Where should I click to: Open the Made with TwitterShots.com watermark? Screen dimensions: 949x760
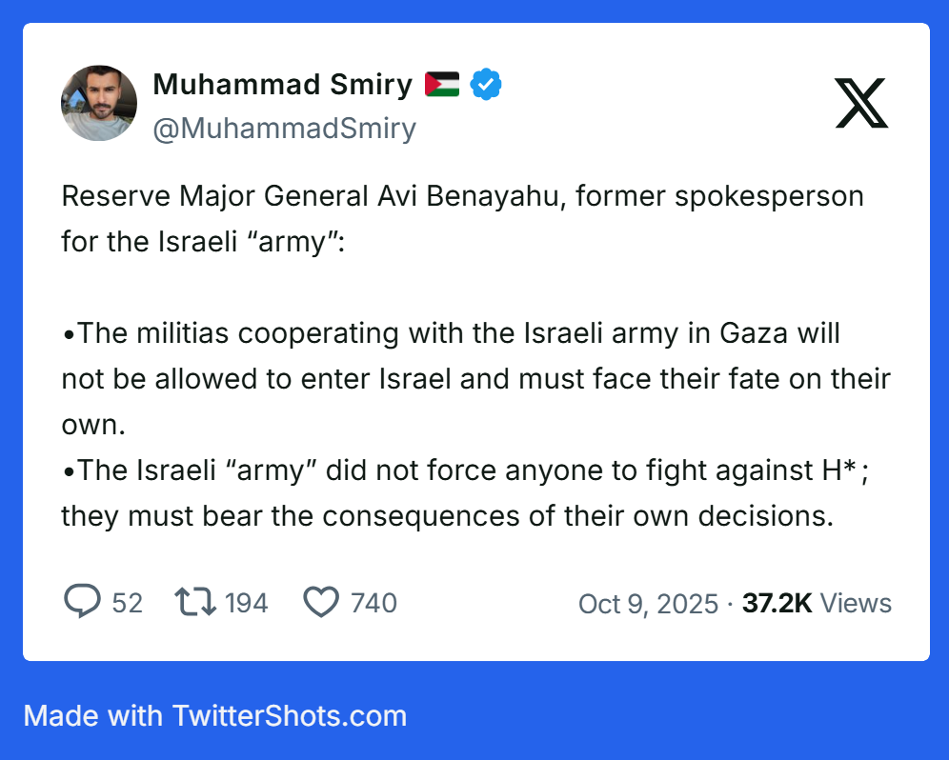215,715
